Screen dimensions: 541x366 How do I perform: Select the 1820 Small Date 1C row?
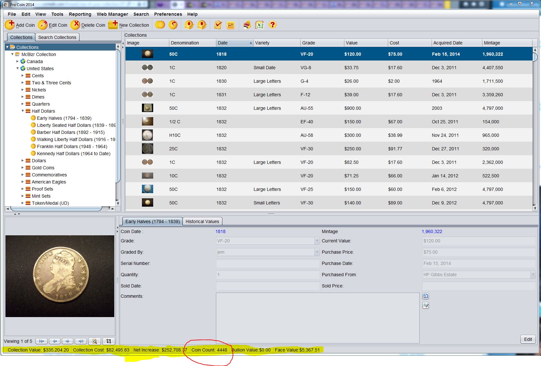(329, 68)
